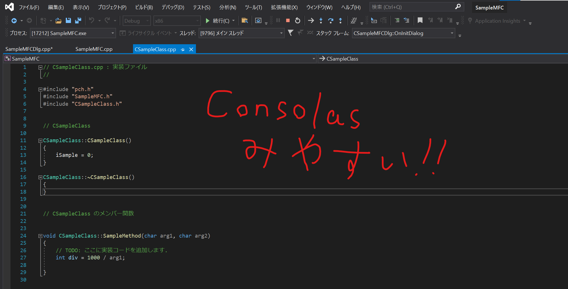Close the CSampleClass.cpp tab
Image resolution: width=568 pixels, height=289 pixels.
pyautogui.click(x=191, y=49)
